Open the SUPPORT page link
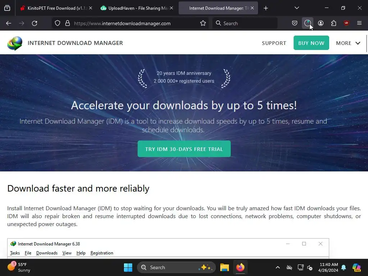 274,43
